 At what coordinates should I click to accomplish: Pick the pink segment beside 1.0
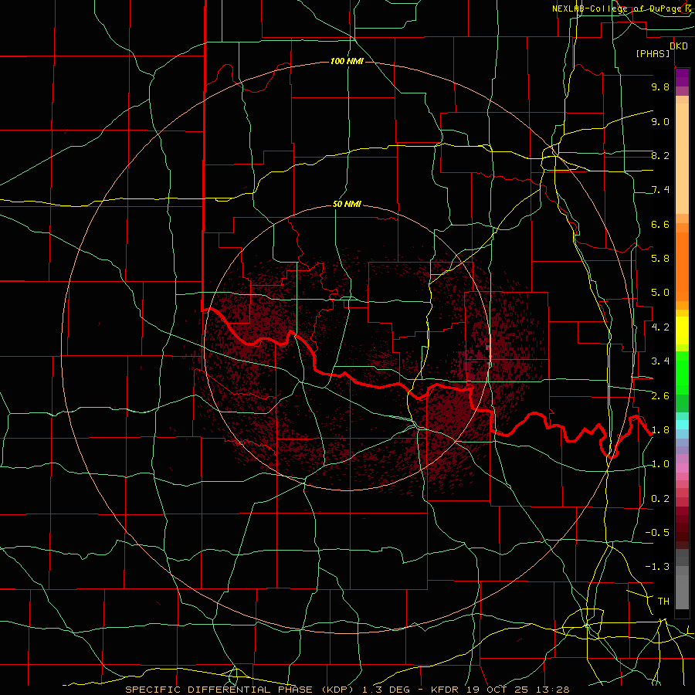pyautogui.click(x=682, y=468)
